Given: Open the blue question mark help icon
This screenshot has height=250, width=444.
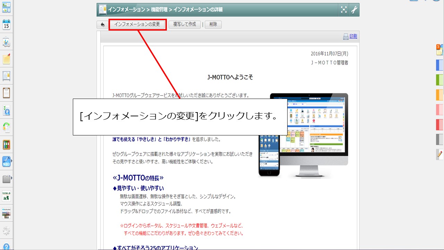Looking at the screenshot, I should [6, 247].
